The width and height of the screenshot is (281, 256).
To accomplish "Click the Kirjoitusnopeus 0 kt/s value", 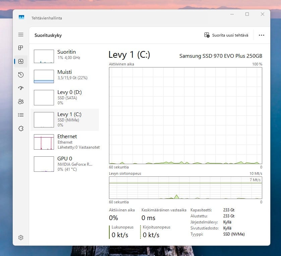I will [x=151, y=235].
